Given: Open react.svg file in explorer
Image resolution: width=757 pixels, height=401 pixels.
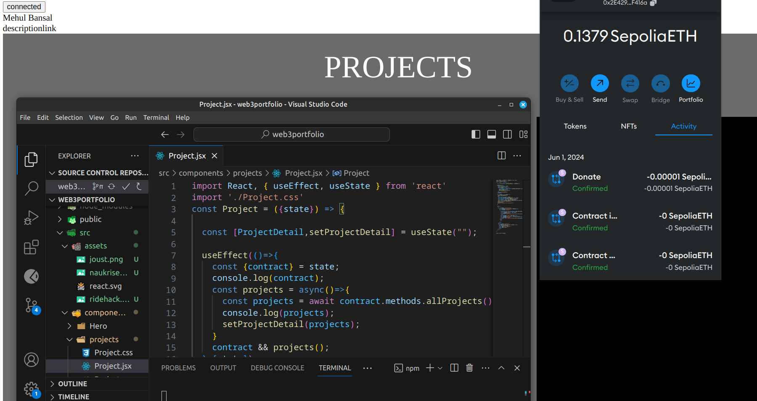Looking at the screenshot, I should [x=105, y=286].
